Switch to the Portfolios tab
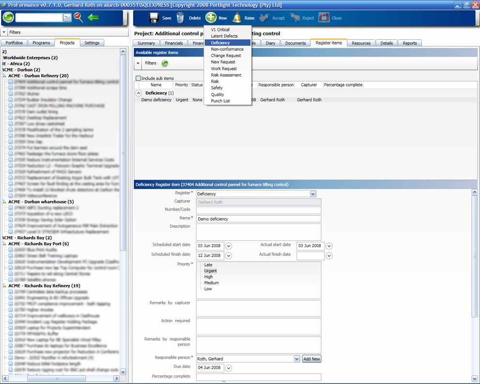 pyautogui.click(x=14, y=43)
